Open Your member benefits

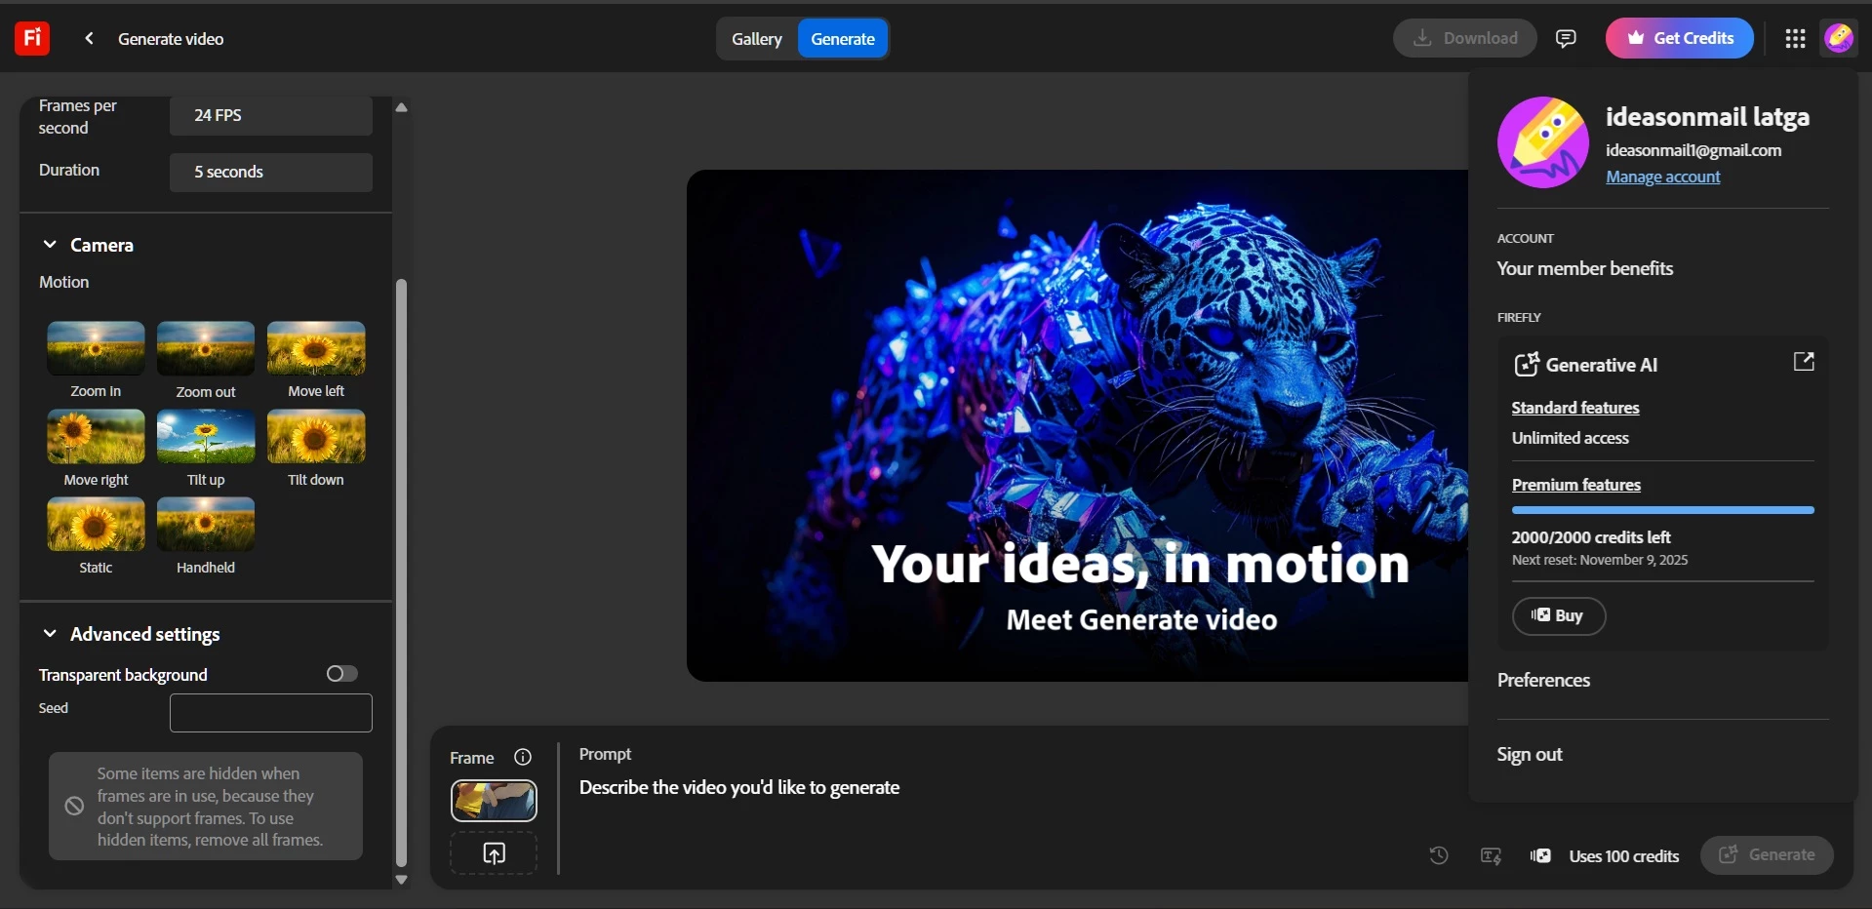[x=1585, y=268]
